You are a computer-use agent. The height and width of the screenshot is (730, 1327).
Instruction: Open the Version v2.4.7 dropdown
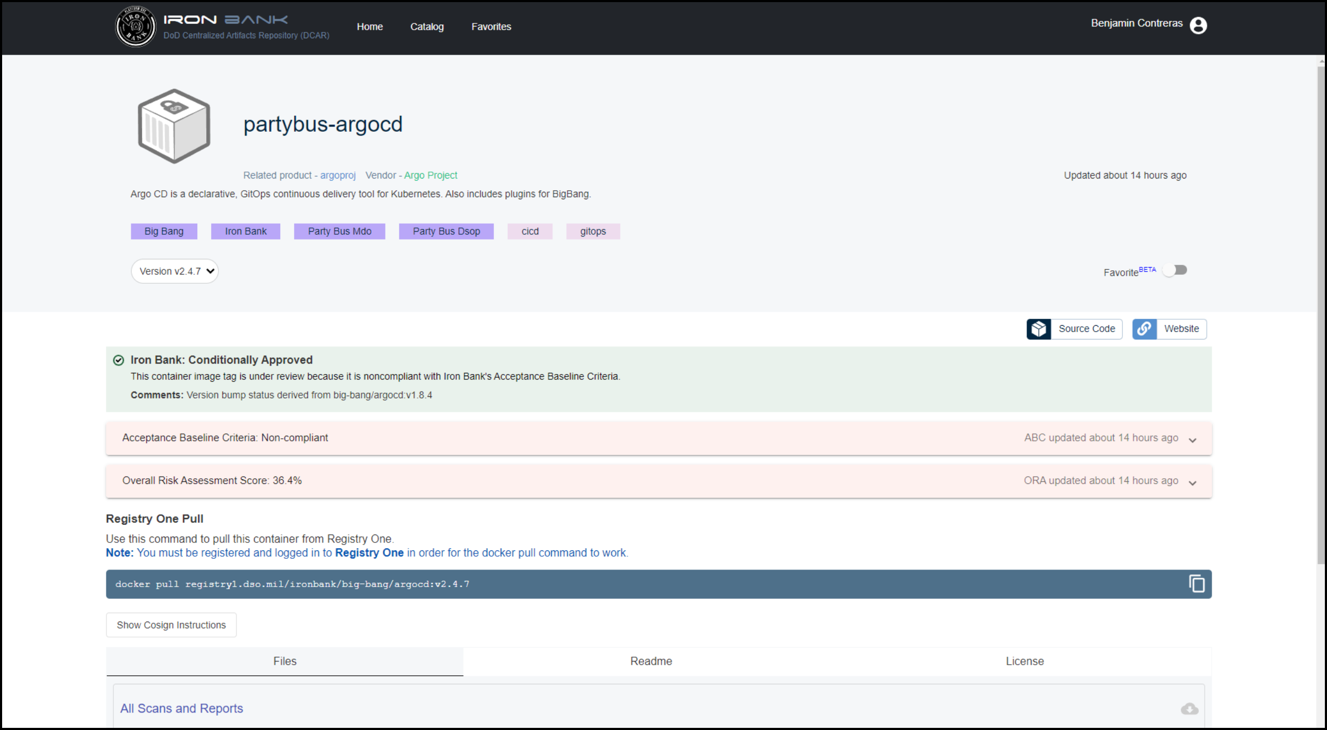[175, 271]
